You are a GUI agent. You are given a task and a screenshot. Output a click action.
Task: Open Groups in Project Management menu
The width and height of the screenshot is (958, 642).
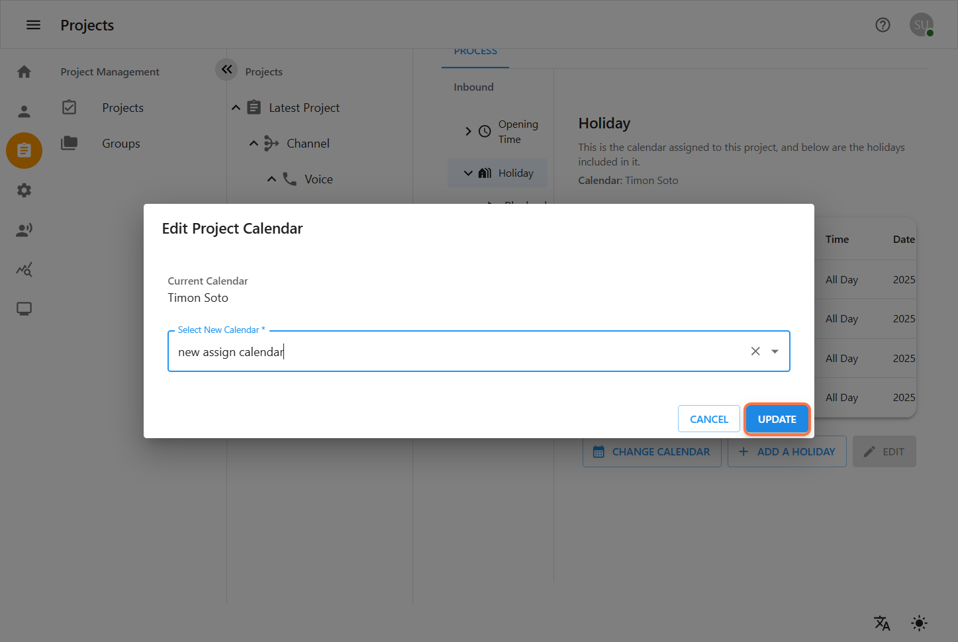[121, 144]
